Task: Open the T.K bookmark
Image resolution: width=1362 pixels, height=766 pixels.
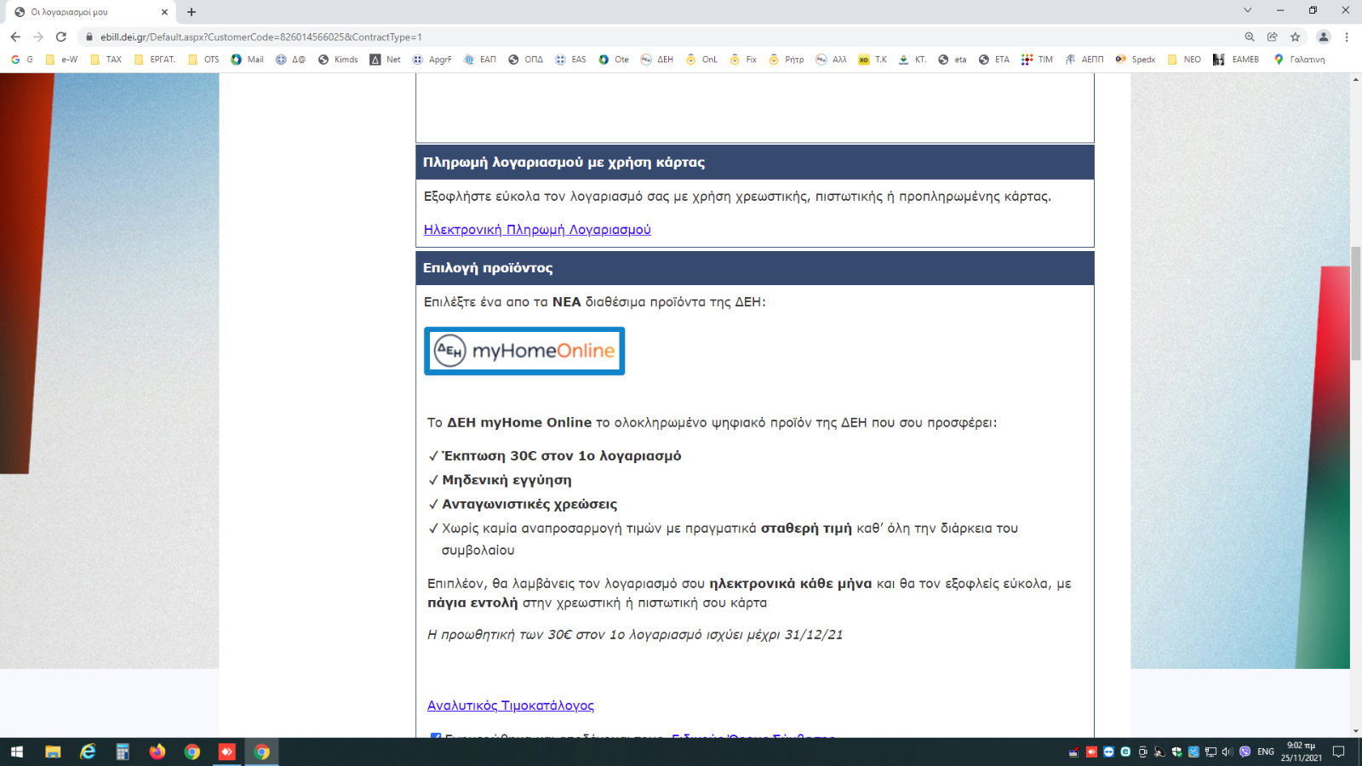Action: [x=873, y=60]
